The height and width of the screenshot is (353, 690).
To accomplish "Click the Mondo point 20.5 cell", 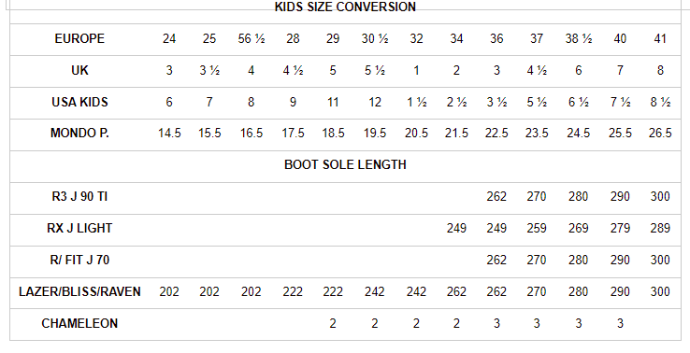I will 416,133.
